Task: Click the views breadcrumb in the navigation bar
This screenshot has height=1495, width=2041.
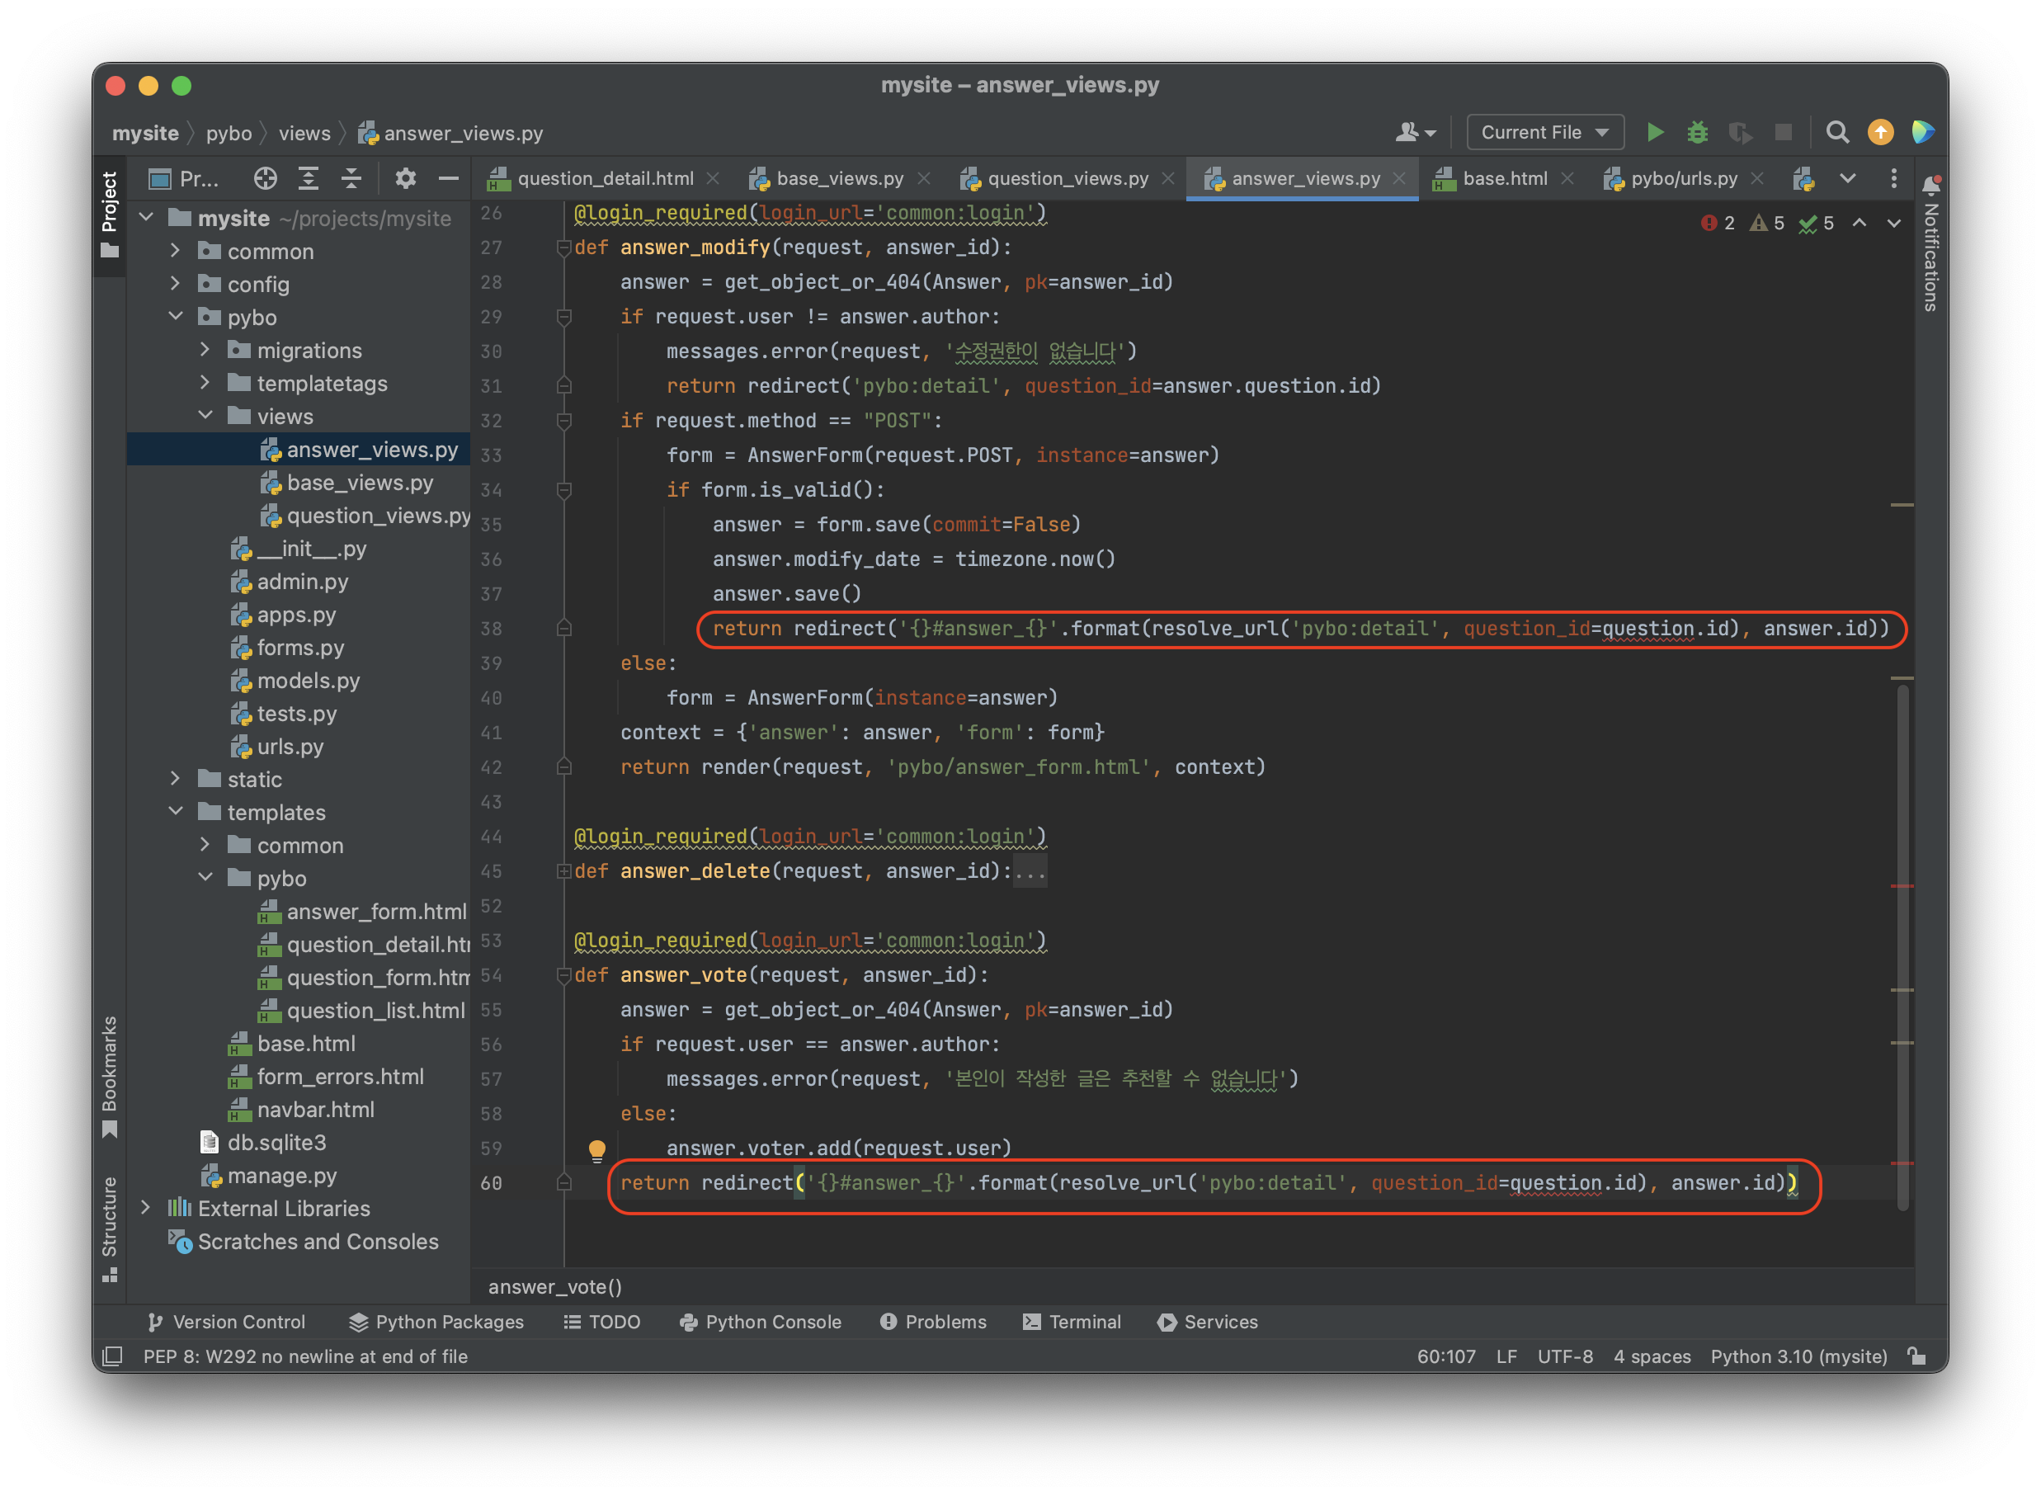Action: click(x=304, y=134)
